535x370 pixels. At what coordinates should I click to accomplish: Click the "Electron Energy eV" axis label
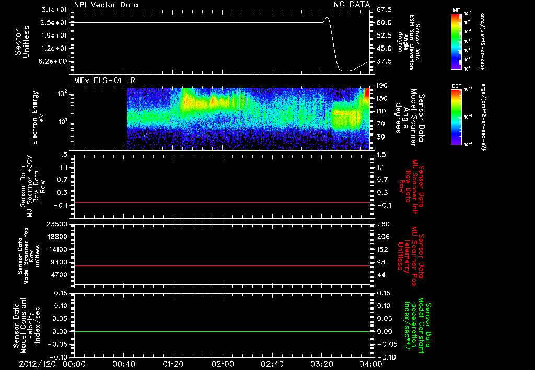click(39, 118)
